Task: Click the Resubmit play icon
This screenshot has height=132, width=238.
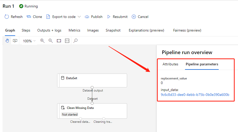Action: pyautogui.click(x=109, y=17)
